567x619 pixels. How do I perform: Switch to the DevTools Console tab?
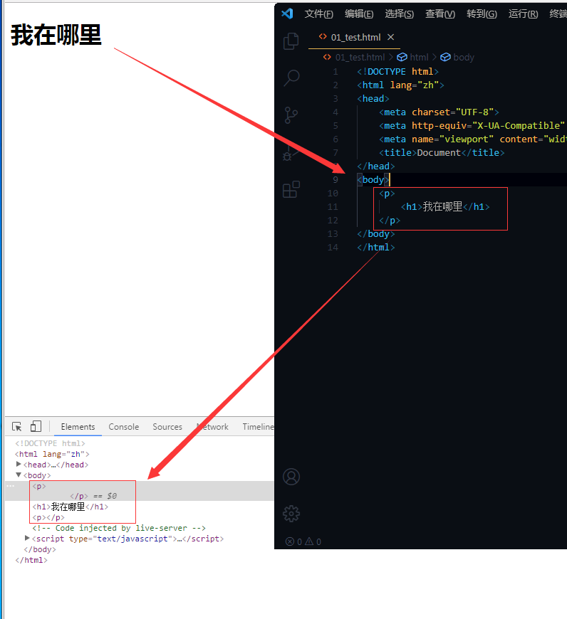(124, 427)
